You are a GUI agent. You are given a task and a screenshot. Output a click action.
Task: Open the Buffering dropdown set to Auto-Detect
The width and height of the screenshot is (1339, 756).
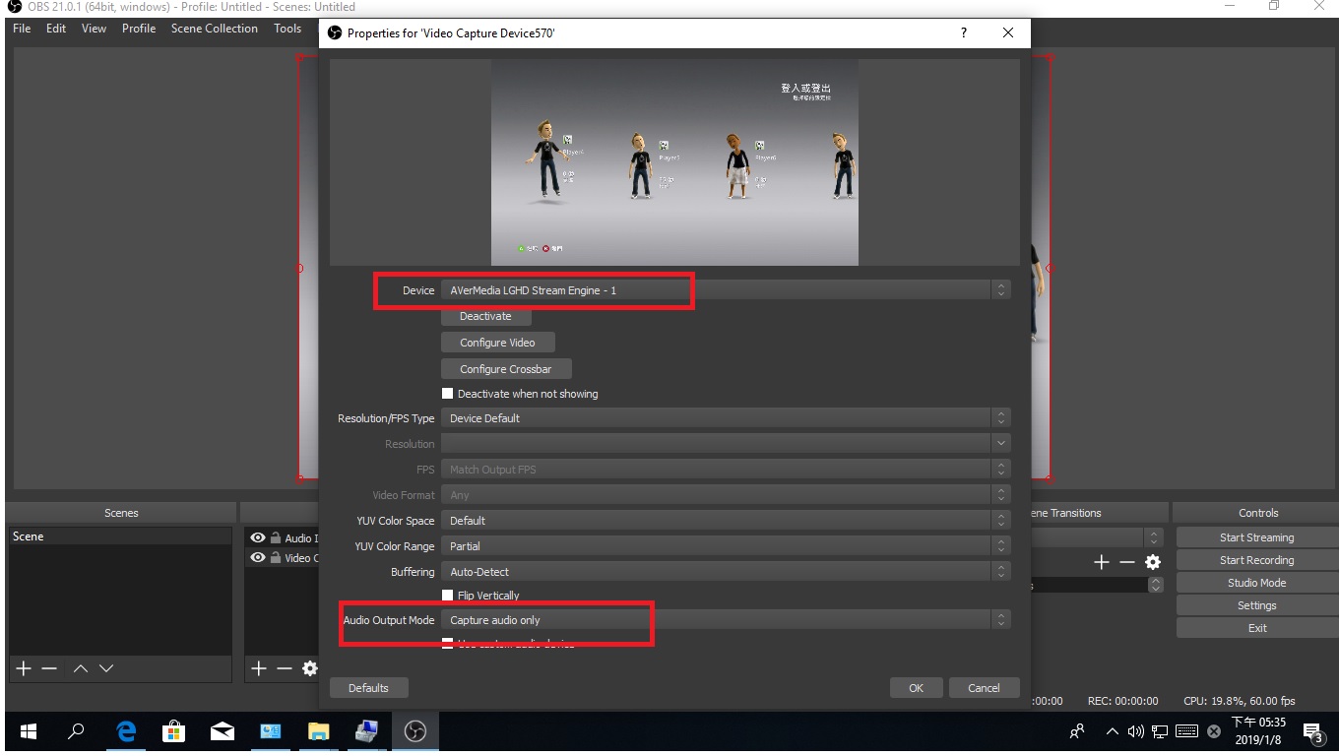click(x=726, y=572)
